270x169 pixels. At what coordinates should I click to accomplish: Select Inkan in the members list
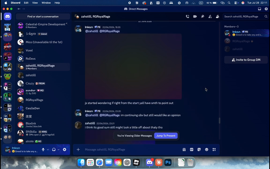[246, 33]
